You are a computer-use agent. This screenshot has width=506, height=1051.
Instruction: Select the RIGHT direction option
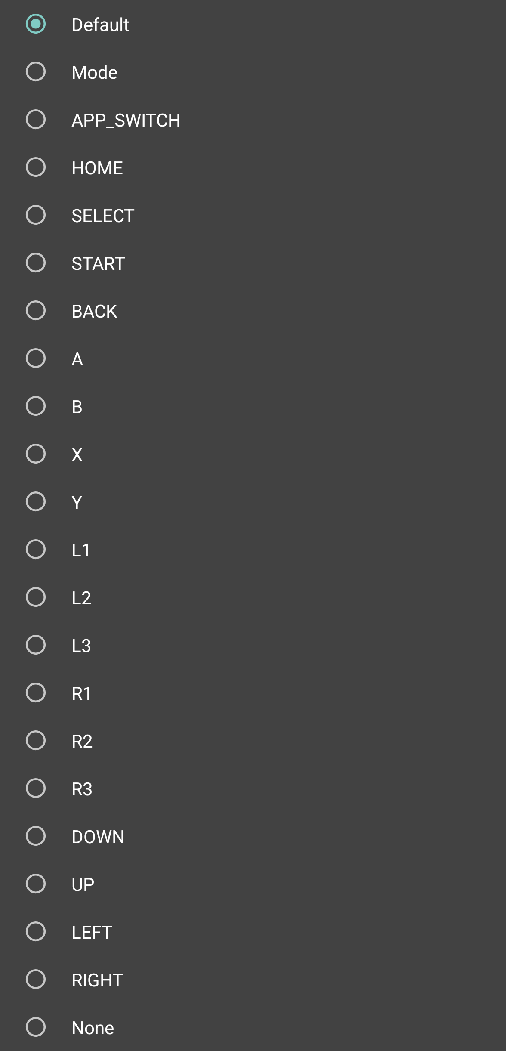click(x=36, y=980)
